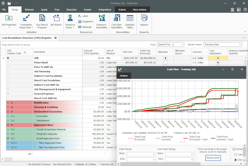The width and height of the screenshot is (248, 166).
Task: Expand the Mobilization row
Action: click(8, 103)
